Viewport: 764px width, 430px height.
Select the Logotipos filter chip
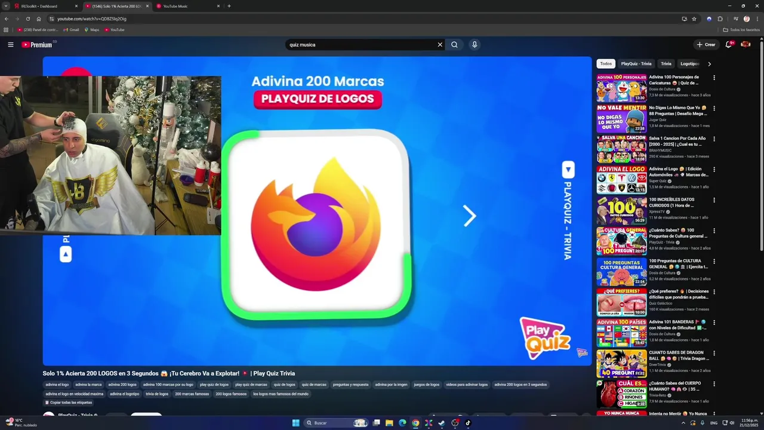[690, 64]
